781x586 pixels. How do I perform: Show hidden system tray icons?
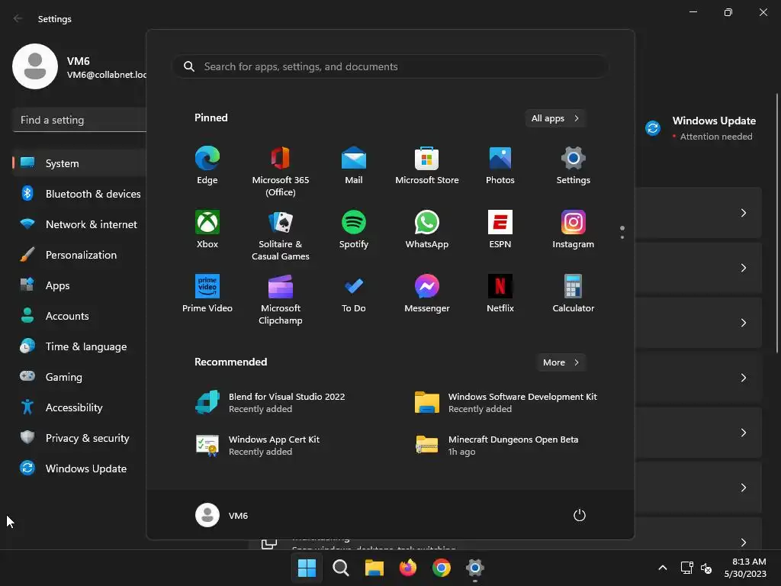click(663, 568)
